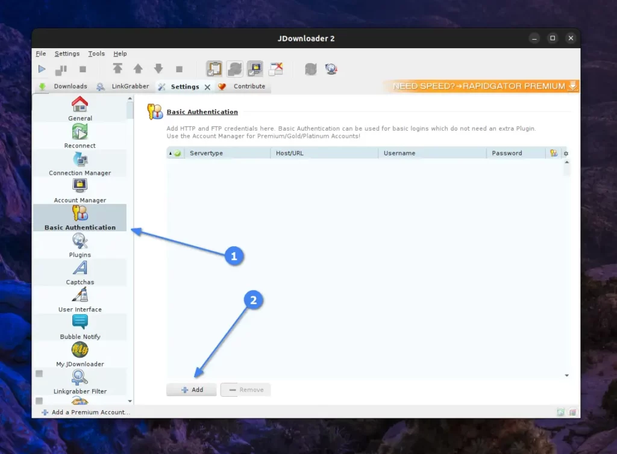Select Account Manager in the sidebar

pos(80,191)
